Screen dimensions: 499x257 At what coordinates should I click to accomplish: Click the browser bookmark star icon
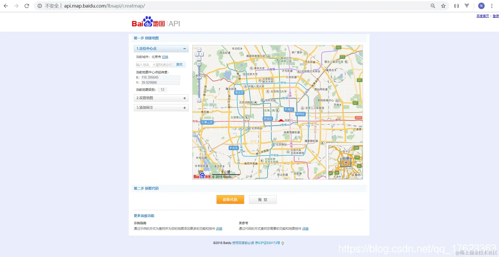tap(443, 6)
